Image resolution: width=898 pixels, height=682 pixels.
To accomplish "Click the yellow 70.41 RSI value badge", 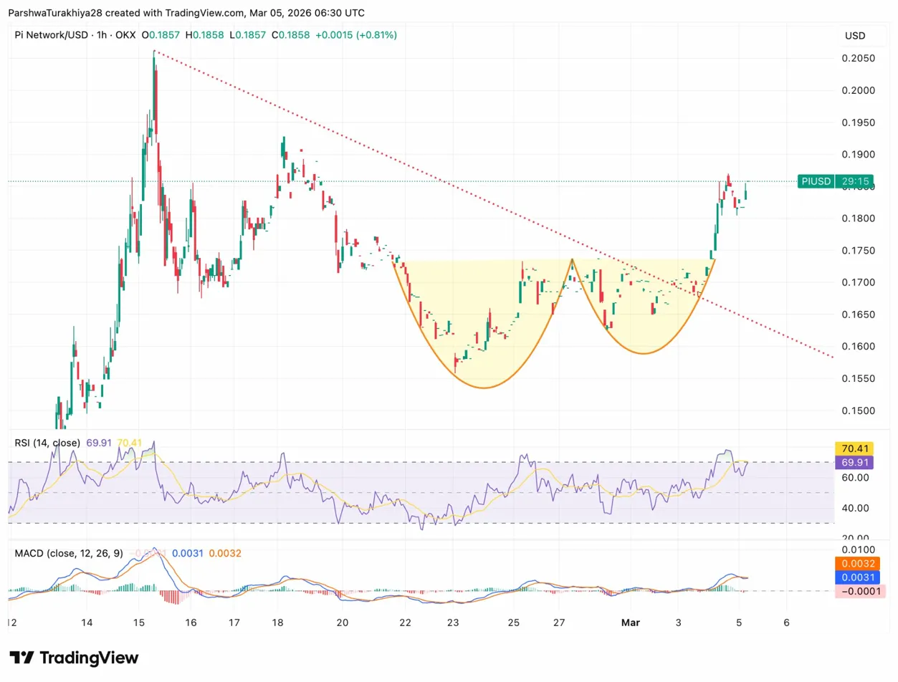I will point(853,446).
